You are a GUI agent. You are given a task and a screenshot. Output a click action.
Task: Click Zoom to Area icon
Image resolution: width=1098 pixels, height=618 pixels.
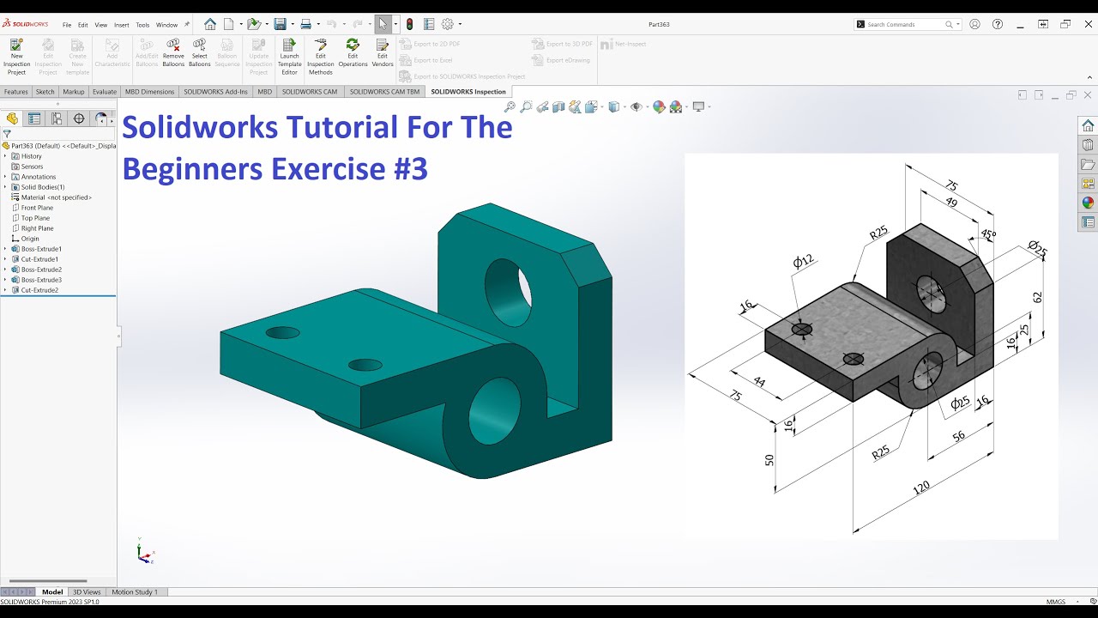point(526,107)
